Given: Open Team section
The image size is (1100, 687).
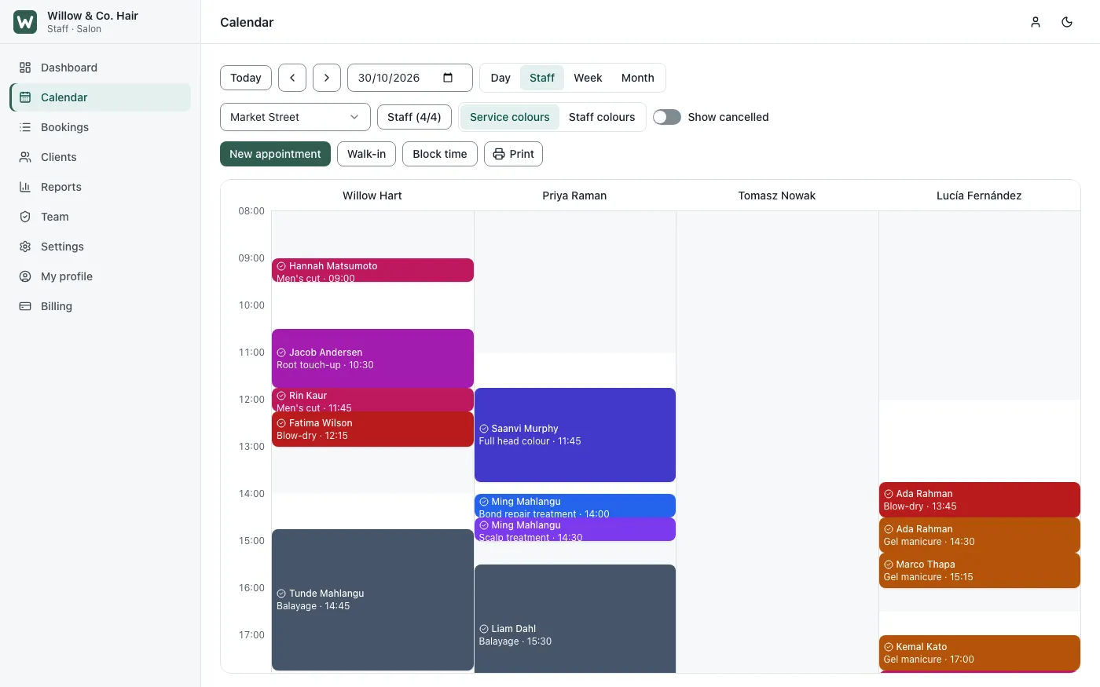Looking at the screenshot, I should tap(101, 217).
